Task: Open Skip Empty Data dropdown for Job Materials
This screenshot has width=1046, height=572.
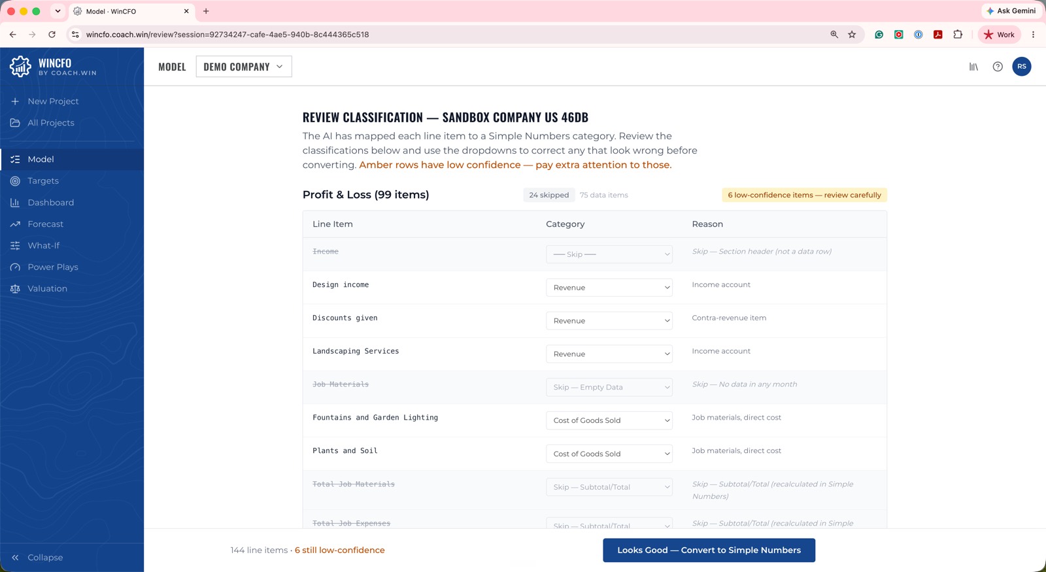Action: 609,387
